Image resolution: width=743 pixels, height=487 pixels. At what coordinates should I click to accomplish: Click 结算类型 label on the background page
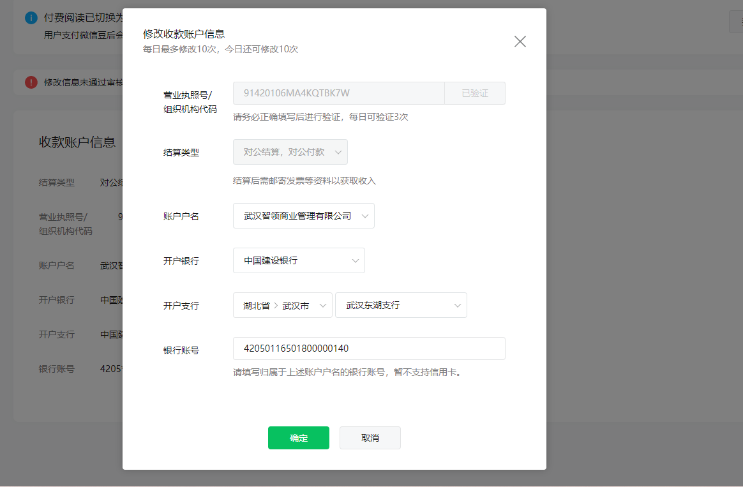pyautogui.click(x=57, y=183)
